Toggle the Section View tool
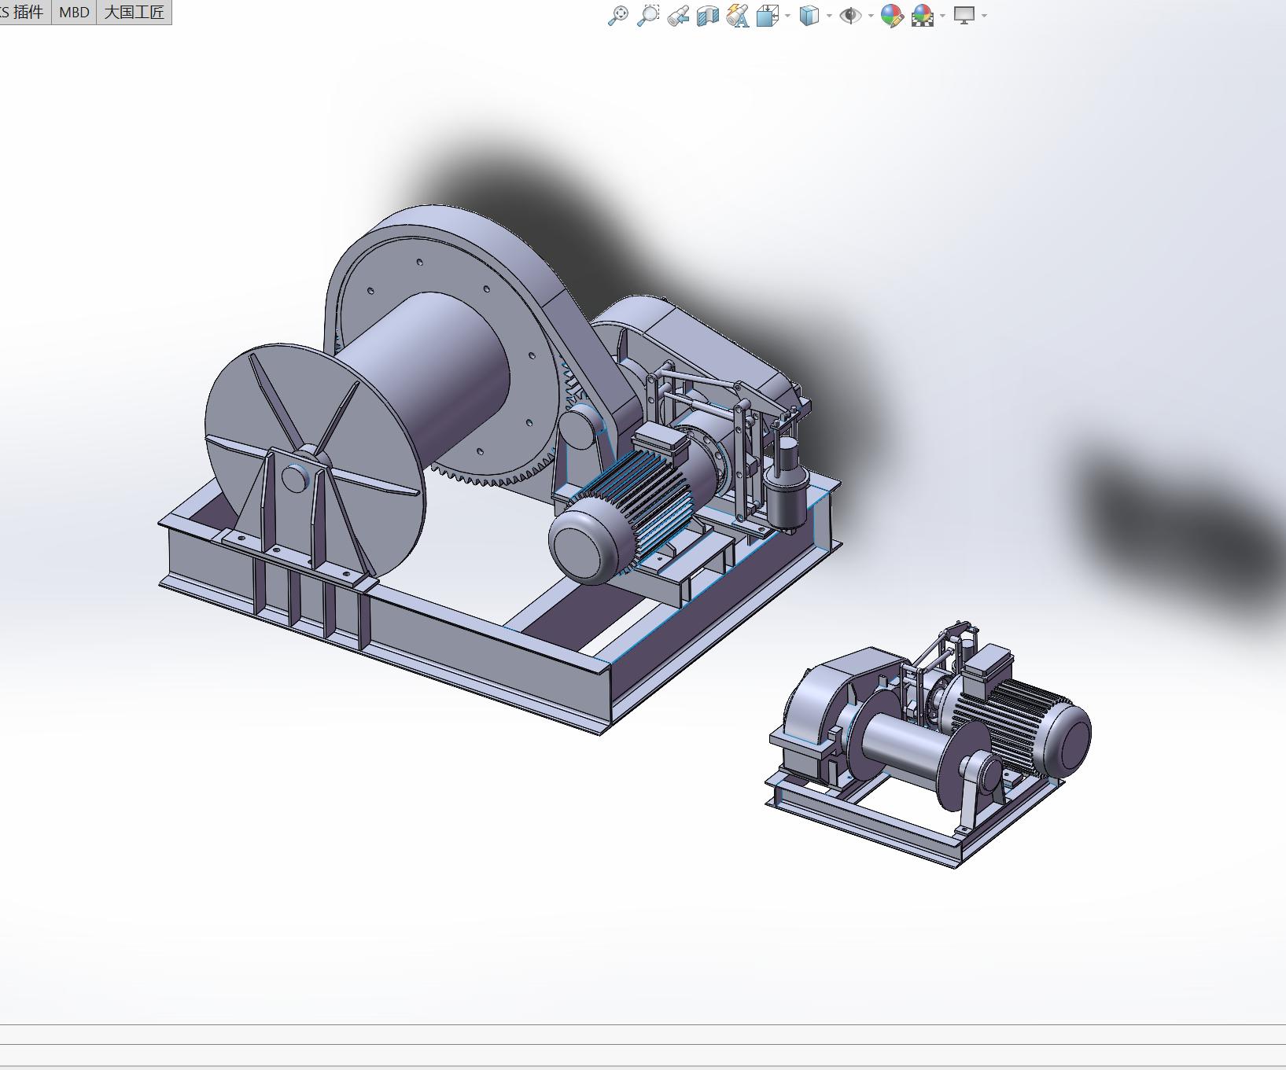Viewport: 1286px width, 1070px height. click(708, 16)
